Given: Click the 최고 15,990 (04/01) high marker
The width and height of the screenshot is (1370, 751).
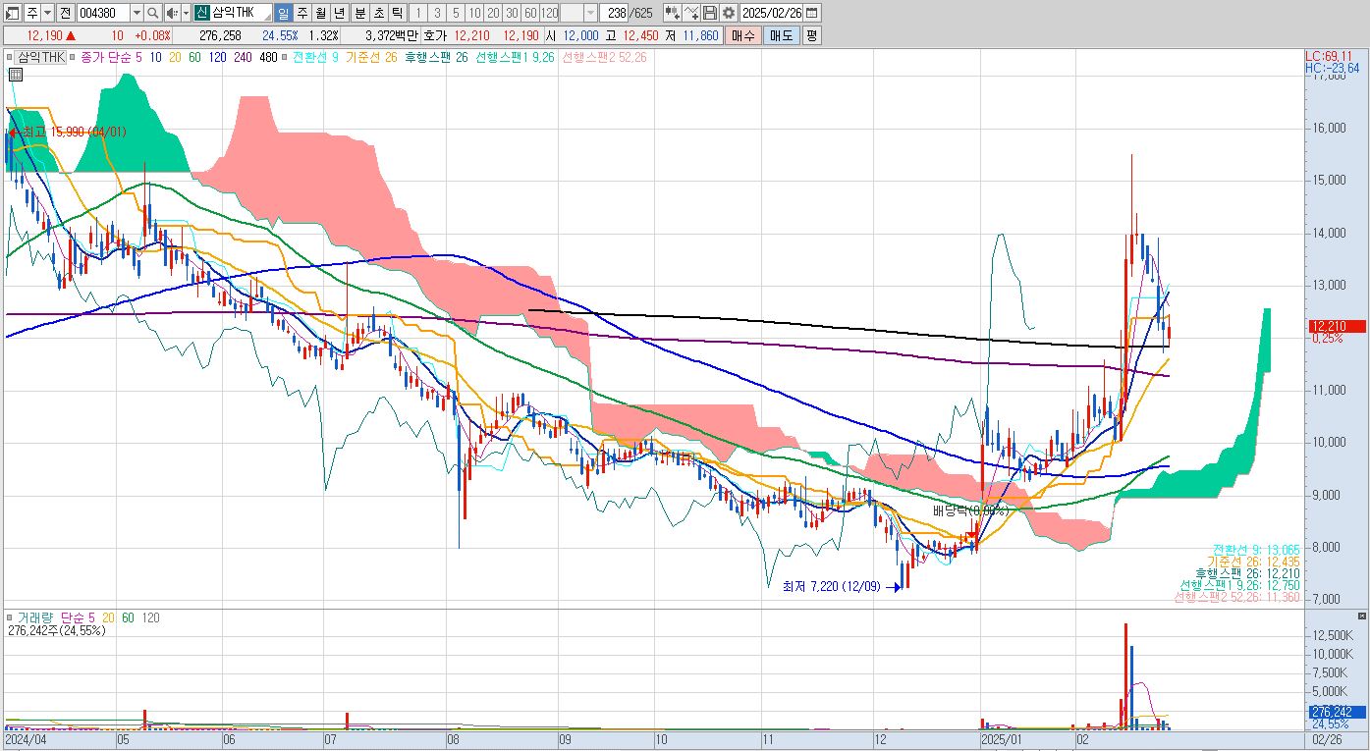Looking at the screenshot, I should pos(69,132).
